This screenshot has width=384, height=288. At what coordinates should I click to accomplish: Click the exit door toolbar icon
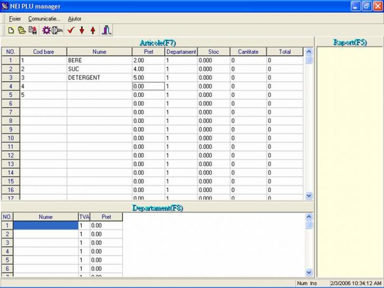click(x=107, y=30)
